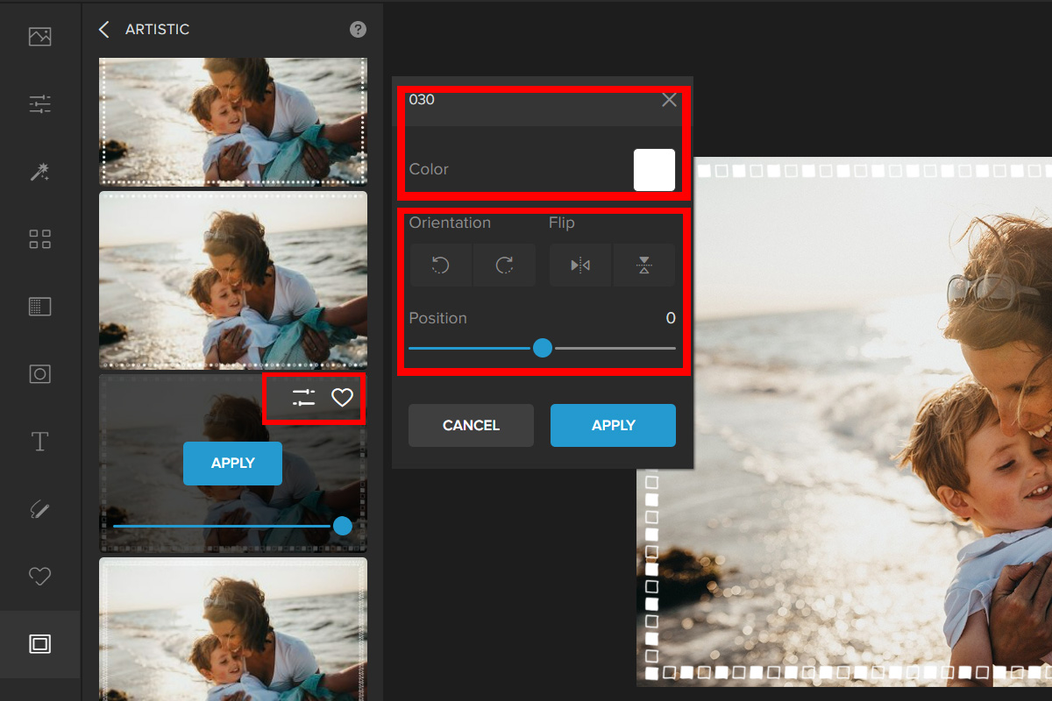Flip the frame vertically
The image size is (1052, 701).
644,266
